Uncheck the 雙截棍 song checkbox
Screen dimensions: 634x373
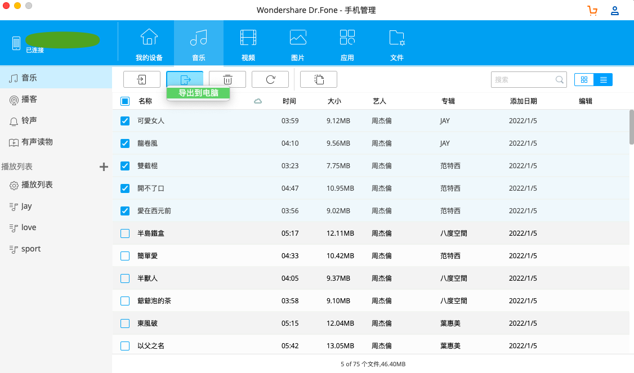pyautogui.click(x=125, y=166)
